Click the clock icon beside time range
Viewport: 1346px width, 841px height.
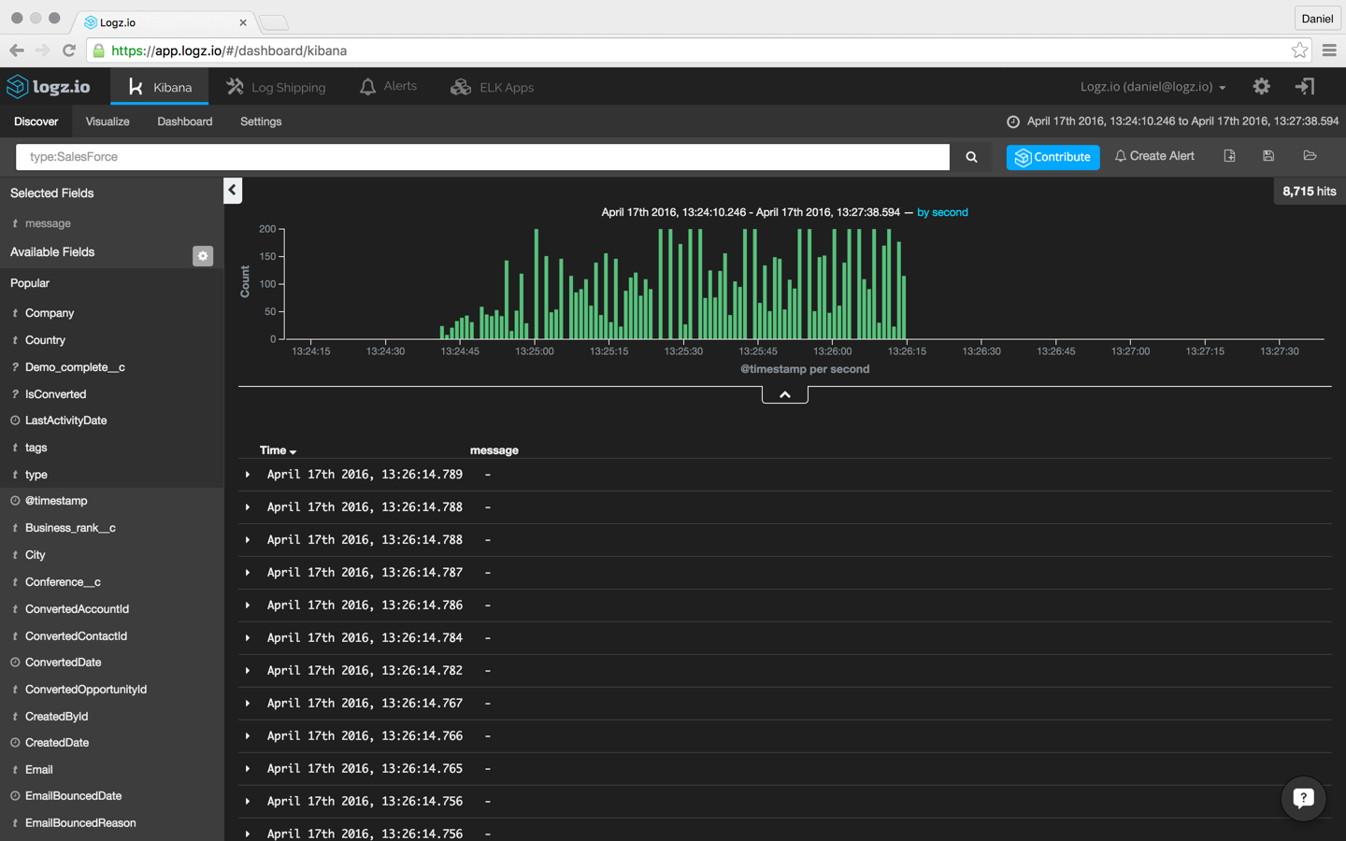coord(1012,121)
